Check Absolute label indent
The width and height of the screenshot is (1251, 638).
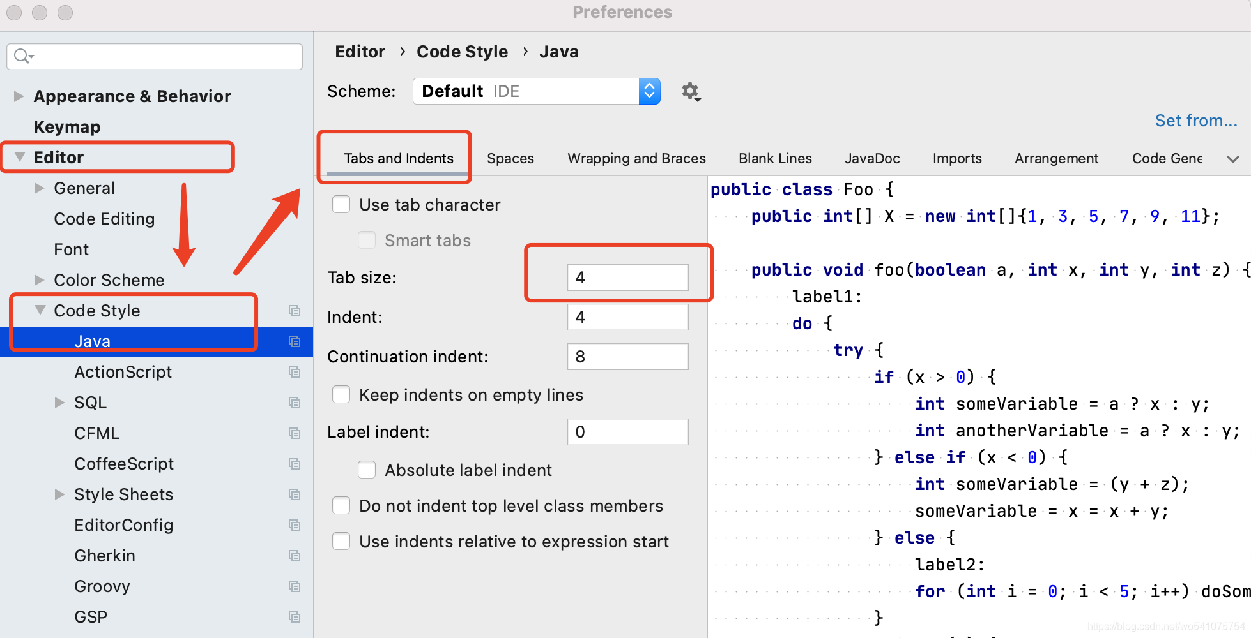(x=367, y=470)
